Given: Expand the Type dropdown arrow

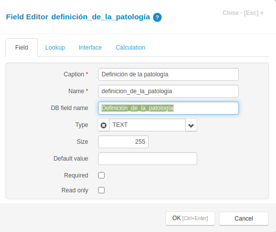Looking at the screenshot, I should tap(191, 125).
